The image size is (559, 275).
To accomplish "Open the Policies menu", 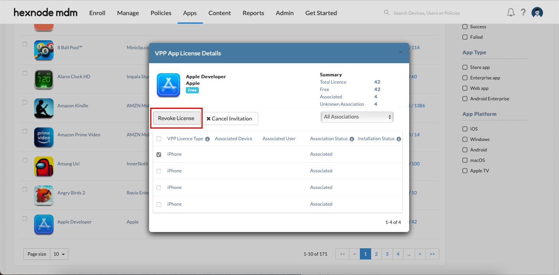I will 161,13.
